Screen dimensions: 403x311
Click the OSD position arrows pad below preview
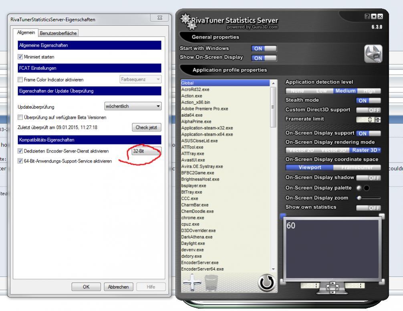tap(332, 287)
